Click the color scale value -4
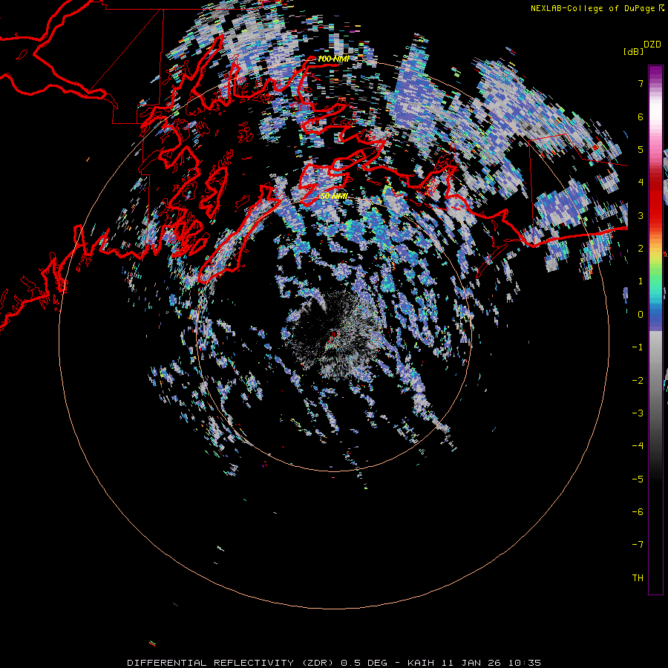Viewport: 668px width, 668px height. tap(638, 446)
